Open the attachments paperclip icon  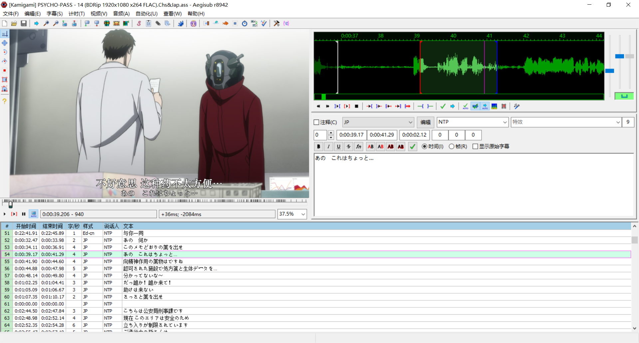[158, 23]
